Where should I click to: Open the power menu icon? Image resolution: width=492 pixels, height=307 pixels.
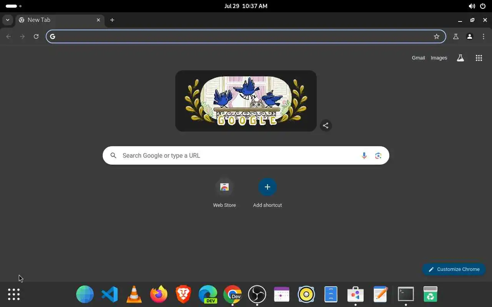click(x=483, y=6)
